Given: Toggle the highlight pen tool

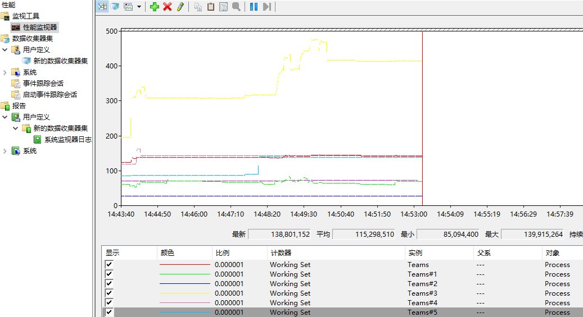Looking at the screenshot, I should click(x=180, y=7).
